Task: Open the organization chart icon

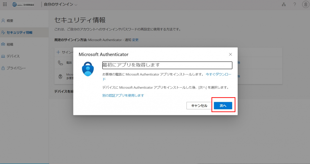Action: (284, 5)
